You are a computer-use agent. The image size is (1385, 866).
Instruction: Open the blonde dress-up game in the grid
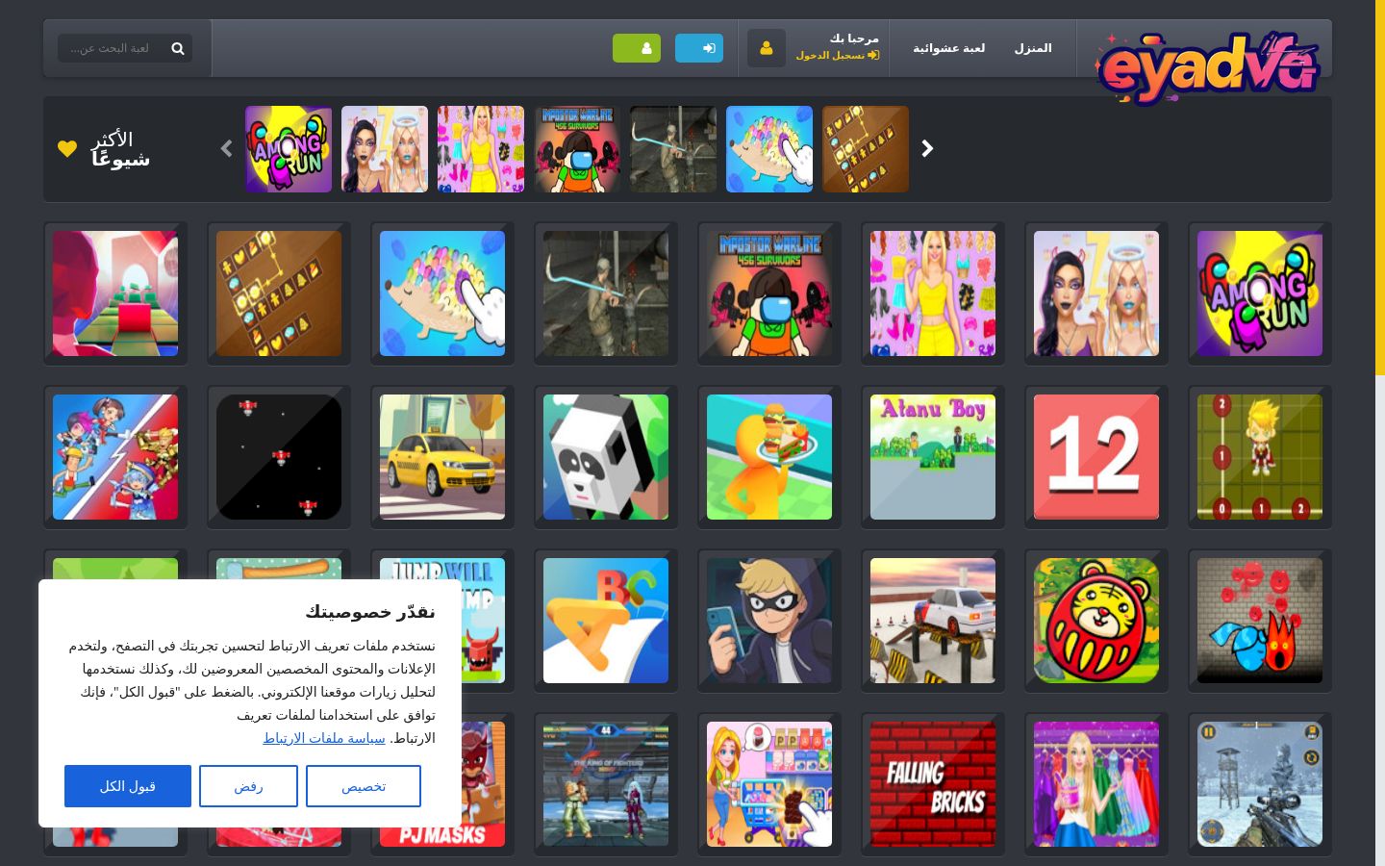[933, 293]
